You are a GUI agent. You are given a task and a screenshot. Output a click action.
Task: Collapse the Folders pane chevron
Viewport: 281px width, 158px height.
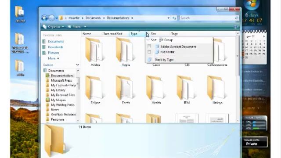coord(77,65)
